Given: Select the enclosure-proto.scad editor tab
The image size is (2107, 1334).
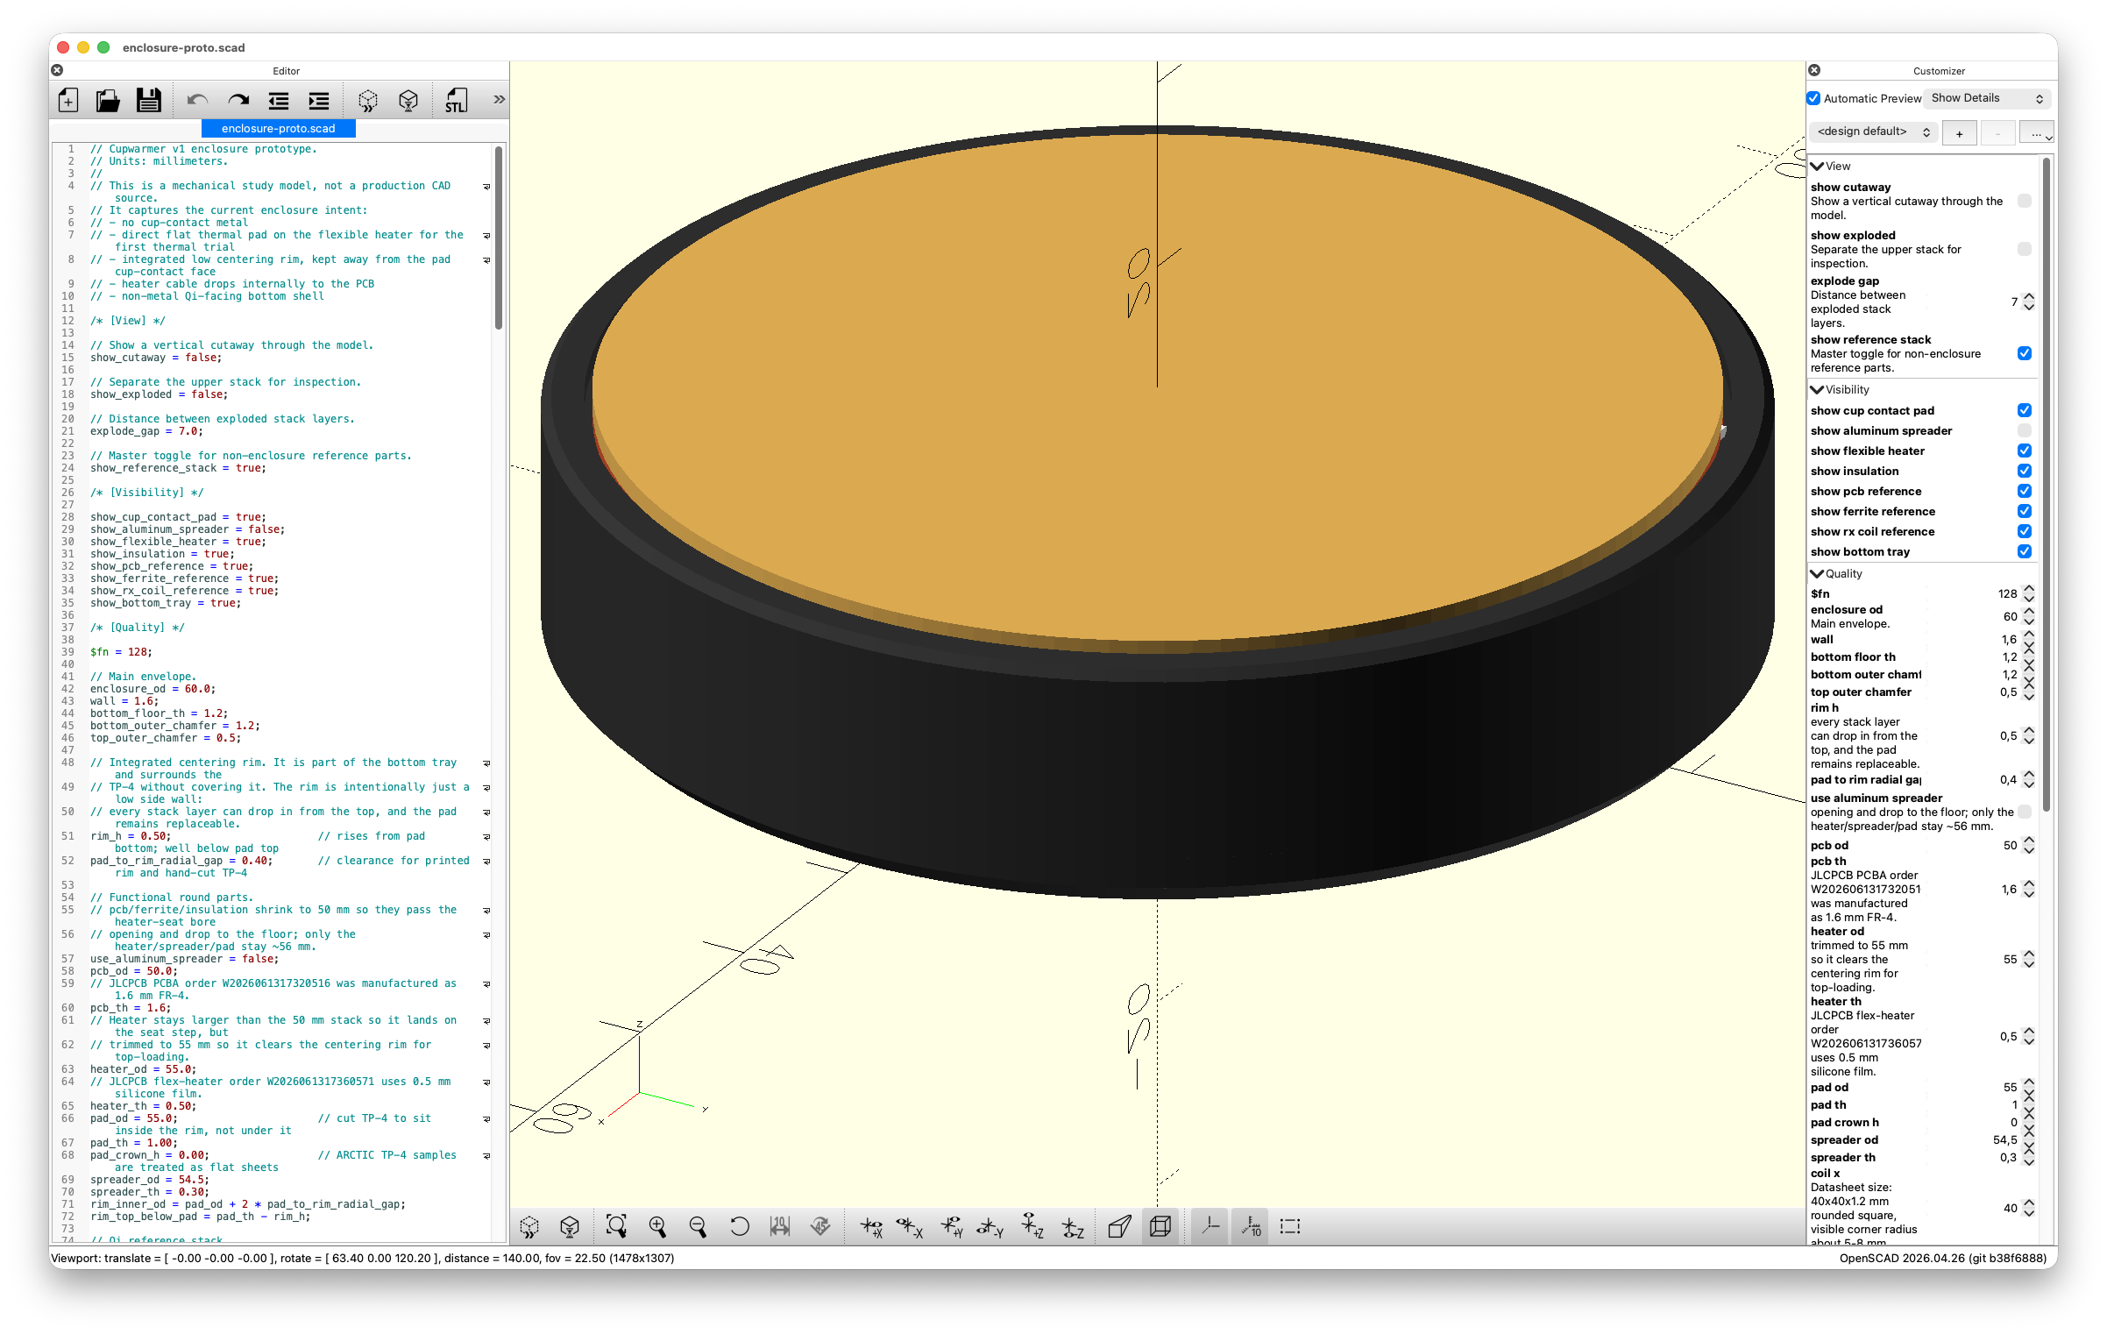Looking at the screenshot, I should pyautogui.click(x=278, y=129).
